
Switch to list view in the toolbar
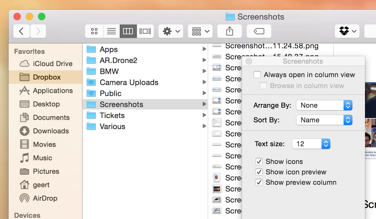(111, 31)
